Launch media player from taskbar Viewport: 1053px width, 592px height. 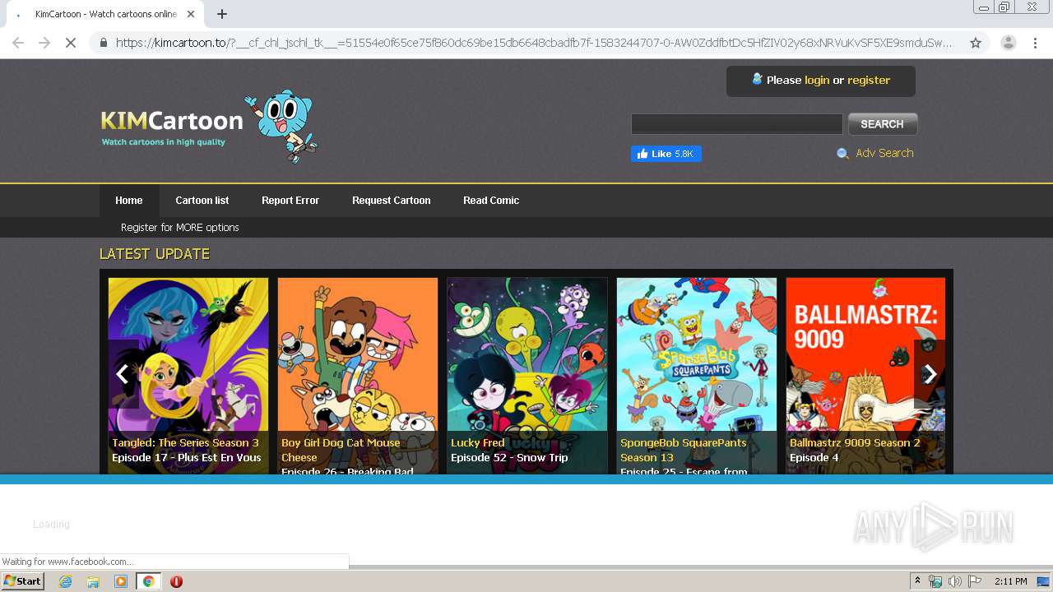121,581
